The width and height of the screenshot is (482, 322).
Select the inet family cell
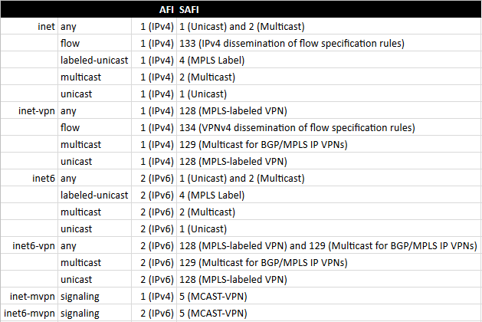(45, 26)
